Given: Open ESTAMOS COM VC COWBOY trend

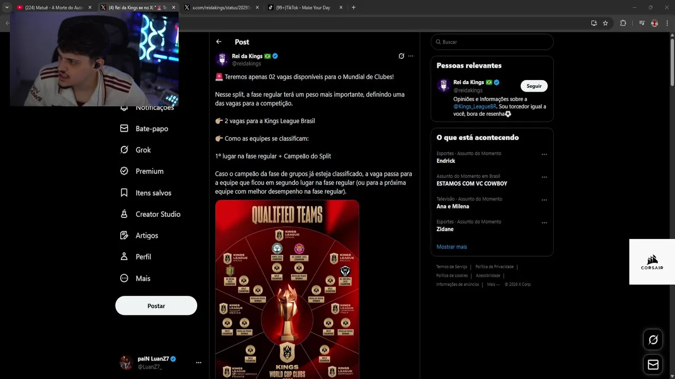Looking at the screenshot, I should pyautogui.click(x=472, y=184).
